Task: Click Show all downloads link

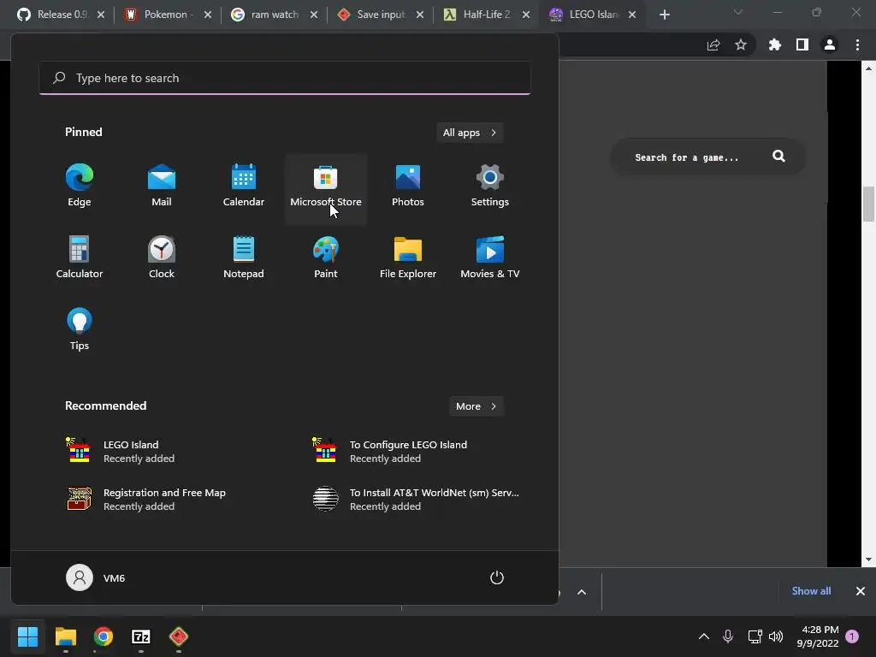Action: (811, 591)
